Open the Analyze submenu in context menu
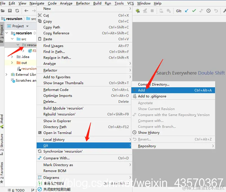The width and height of the screenshot is (226, 192). pyautogui.click(x=84, y=64)
